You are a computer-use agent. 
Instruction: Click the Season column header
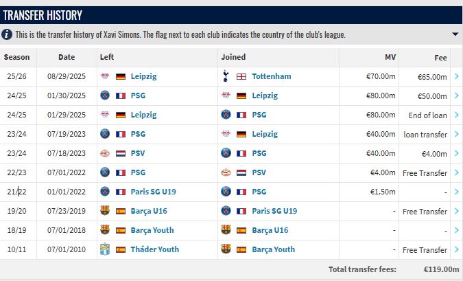click(x=17, y=57)
